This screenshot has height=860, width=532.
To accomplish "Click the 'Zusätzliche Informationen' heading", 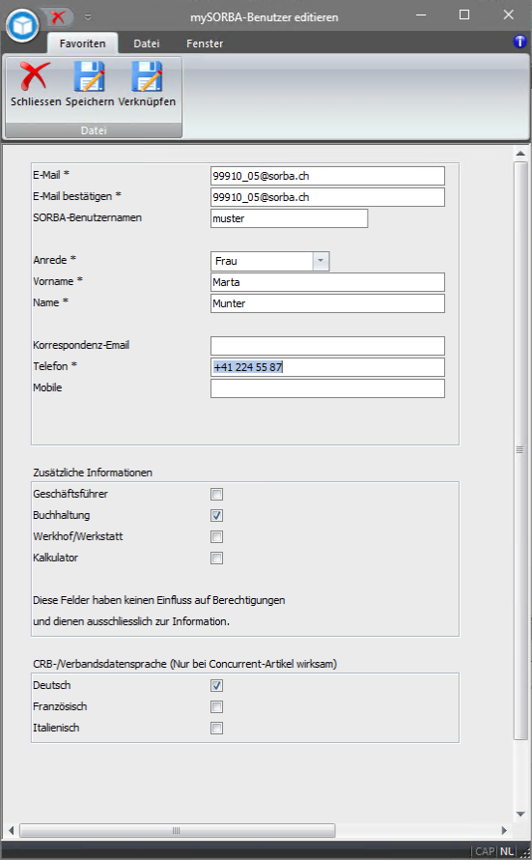I will click(93, 473).
